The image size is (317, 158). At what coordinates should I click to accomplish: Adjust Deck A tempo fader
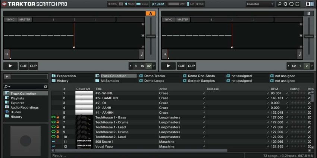click(x=151, y=37)
